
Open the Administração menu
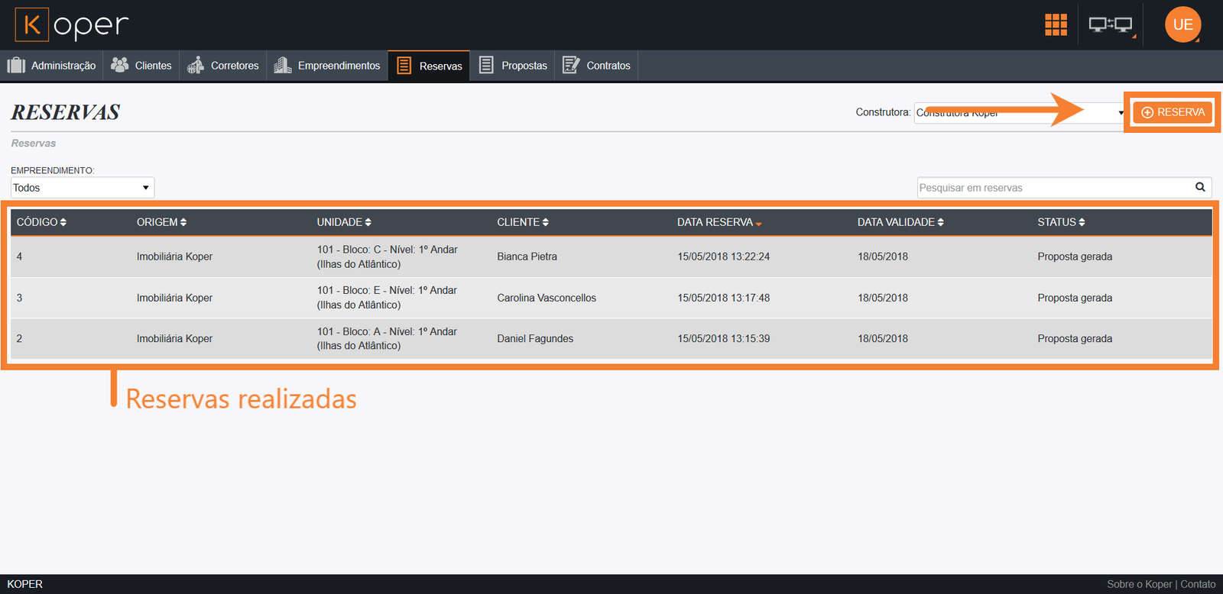52,66
